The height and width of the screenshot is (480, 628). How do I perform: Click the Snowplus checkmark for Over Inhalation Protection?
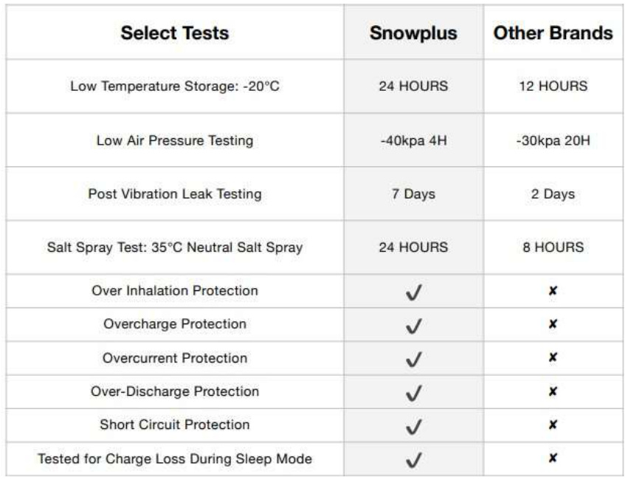pos(414,292)
